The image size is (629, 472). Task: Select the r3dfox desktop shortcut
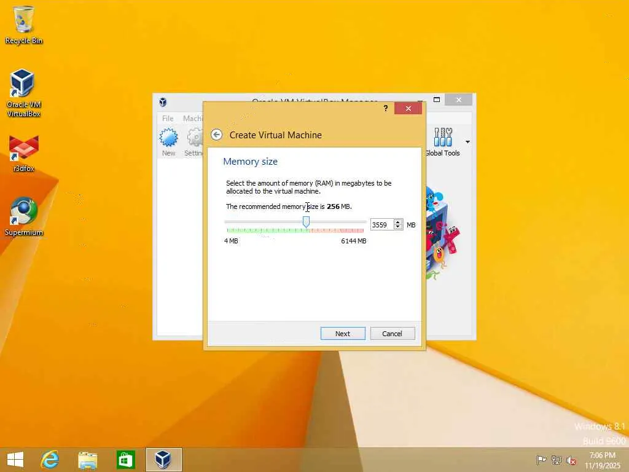pyautogui.click(x=24, y=154)
